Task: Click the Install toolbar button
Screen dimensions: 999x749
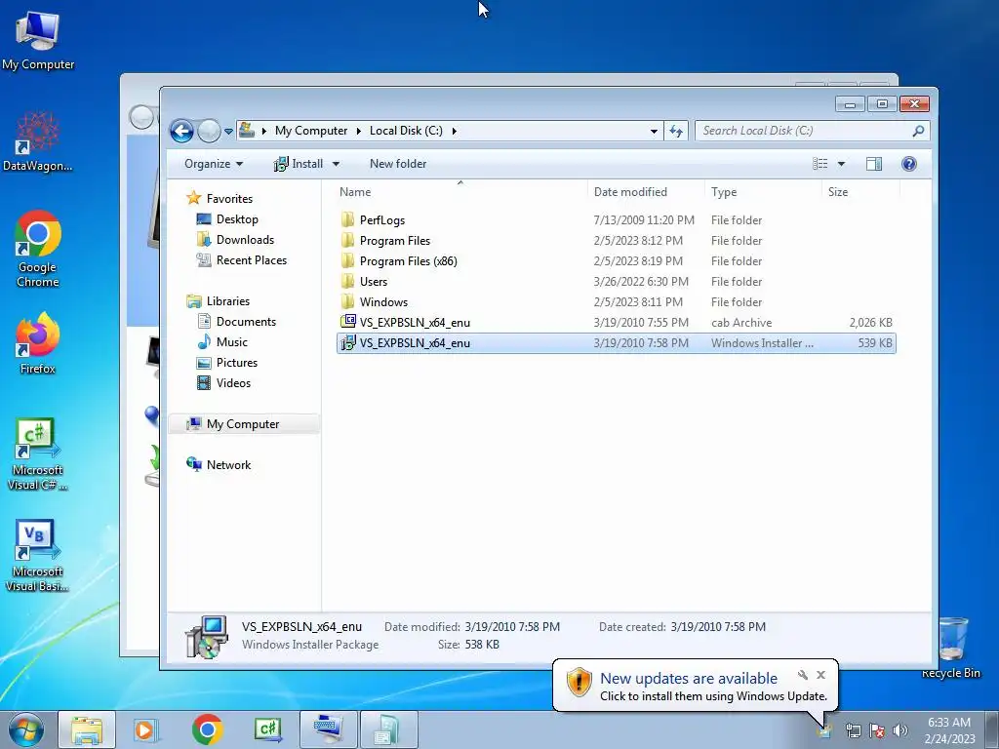Action: click(299, 164)
